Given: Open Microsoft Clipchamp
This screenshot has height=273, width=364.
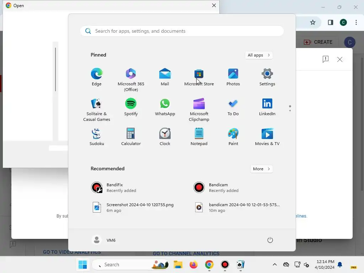Looking at the screenshot, I should point(199,110).
